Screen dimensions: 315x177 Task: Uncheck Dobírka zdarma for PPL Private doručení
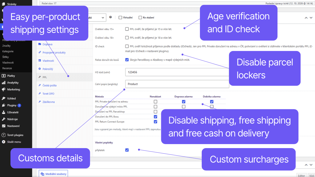(212, 101)
